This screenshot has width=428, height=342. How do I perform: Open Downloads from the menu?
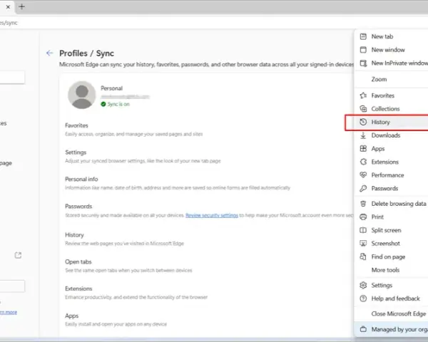tap(391, 135)
